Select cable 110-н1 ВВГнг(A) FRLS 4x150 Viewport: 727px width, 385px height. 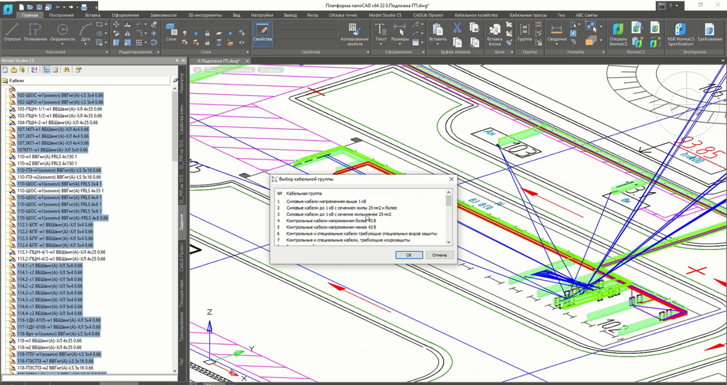(x=47, y=156)
